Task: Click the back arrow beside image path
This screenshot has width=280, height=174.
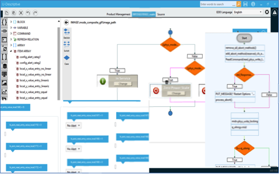Action: (x=66, y=22)
